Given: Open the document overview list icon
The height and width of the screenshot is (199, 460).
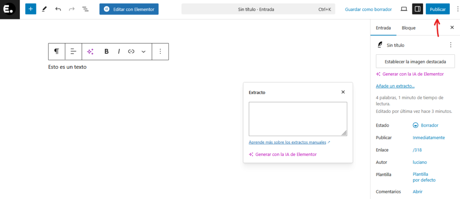Looking at the screenshot, I should (85, 9).
